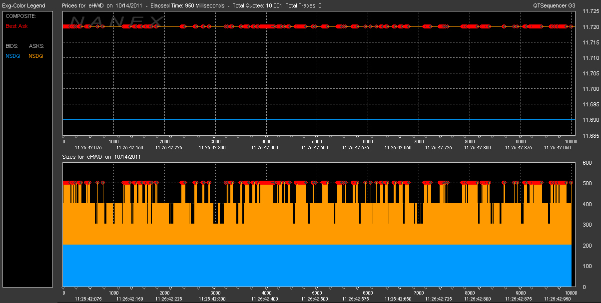Click the 'Sizes for eHWD on 10/14/2011' title
The width and height of the screenshot is (601, 303).
[101, 157]
